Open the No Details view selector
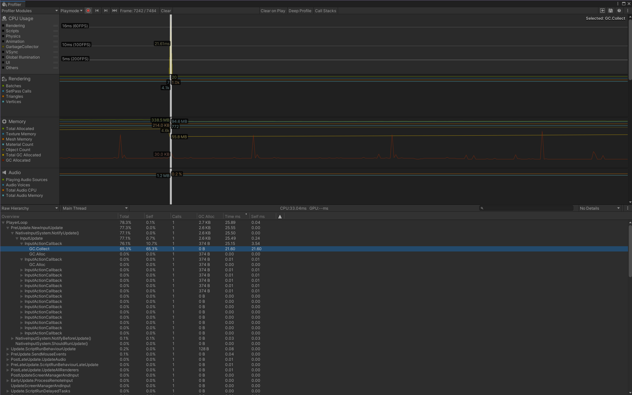This screenshot has width=632, height=395. pyautogui.click(x=599, y=208)
